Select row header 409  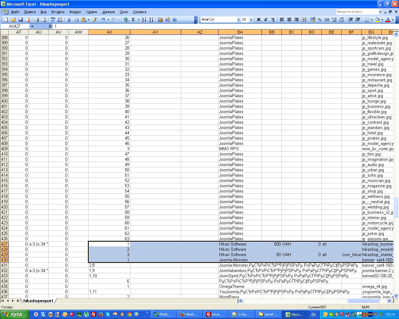tap(4, 149)
